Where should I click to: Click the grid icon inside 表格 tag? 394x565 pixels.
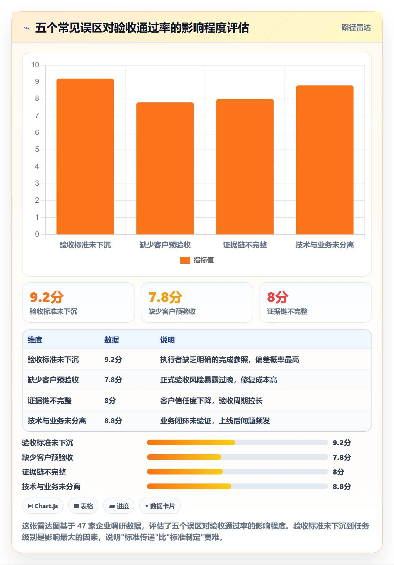76,506
